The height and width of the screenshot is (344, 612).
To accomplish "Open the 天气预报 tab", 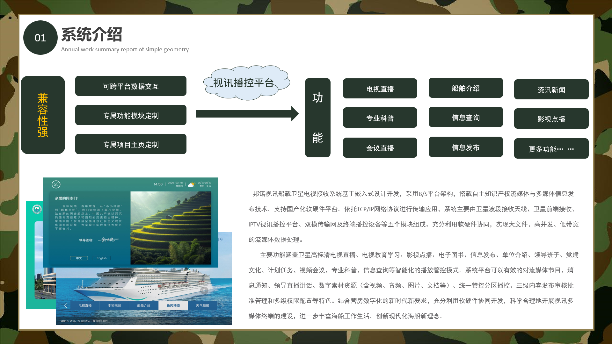I will (202, 305).
